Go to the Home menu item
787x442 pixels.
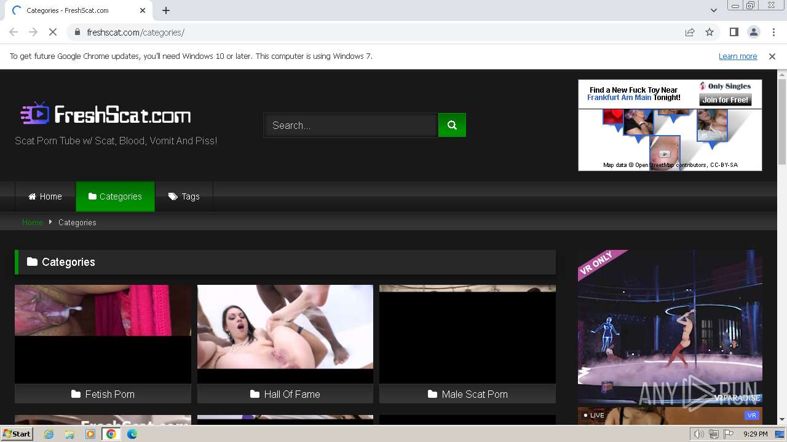[45, 196]
